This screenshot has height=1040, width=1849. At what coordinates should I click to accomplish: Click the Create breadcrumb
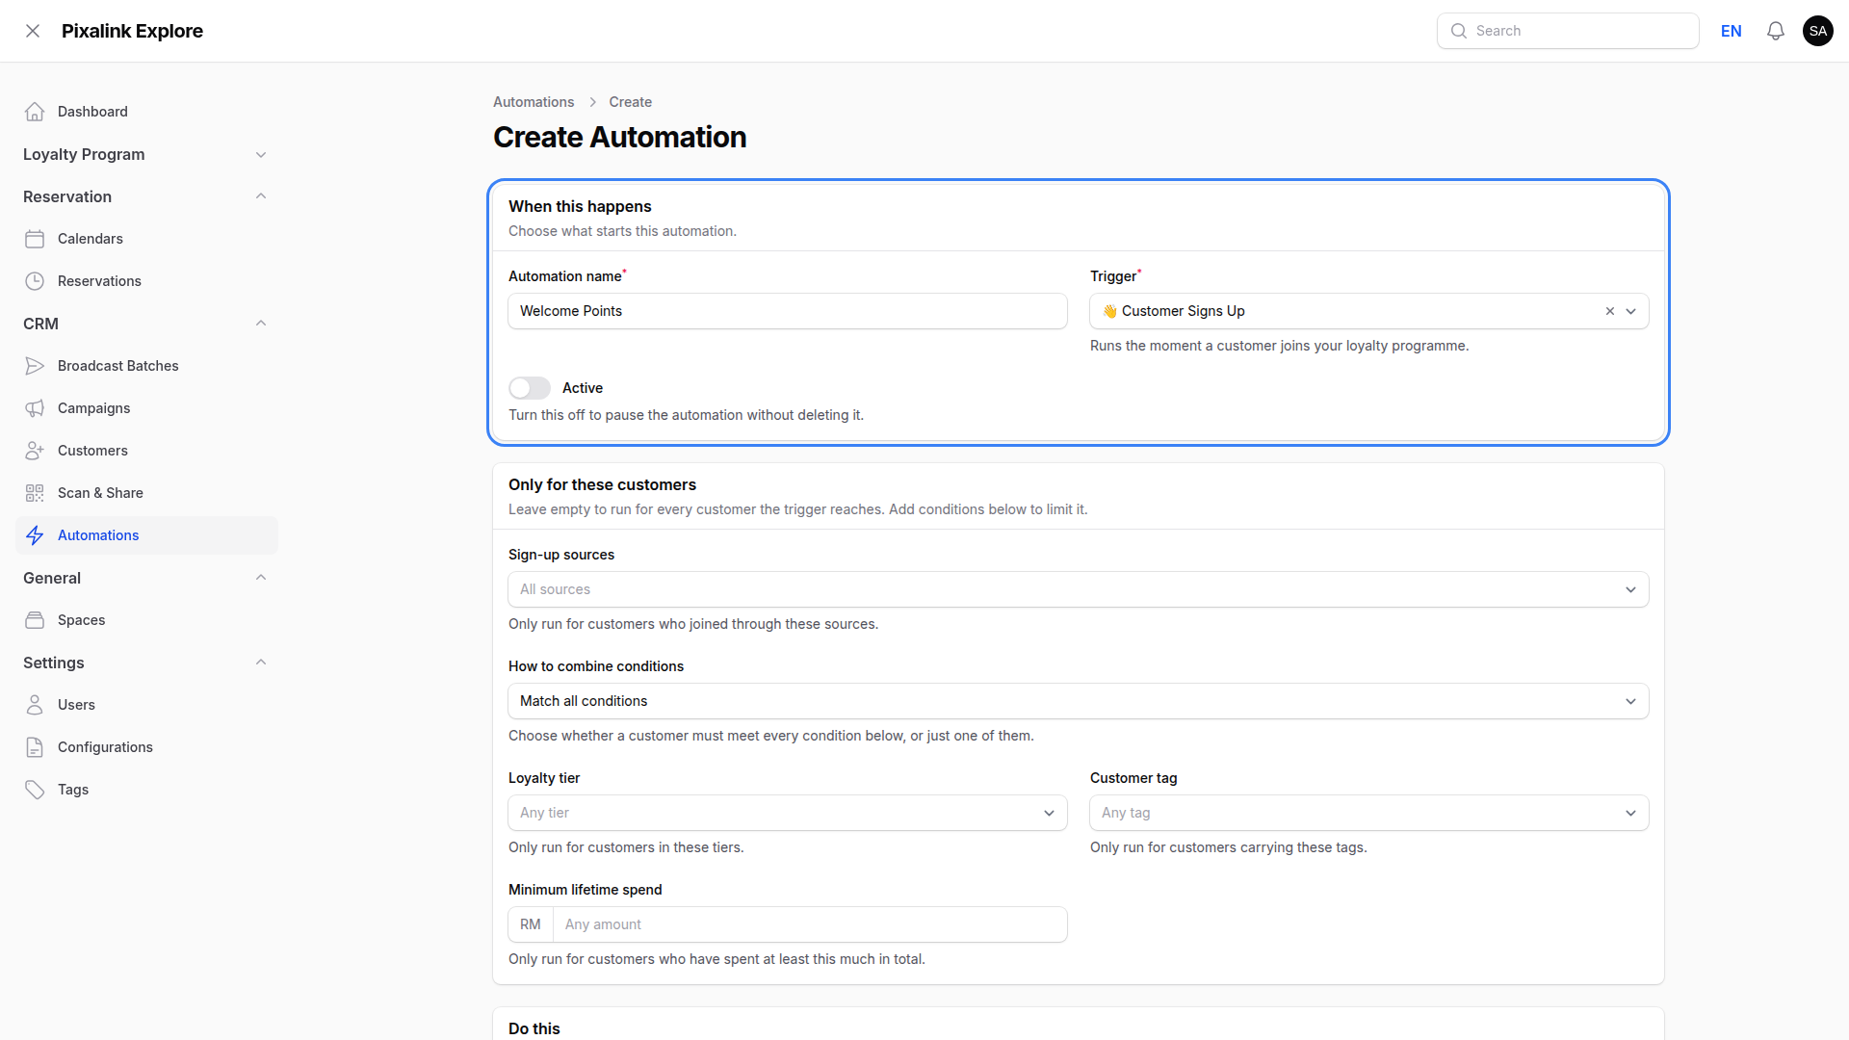click(x=630, y=102)
